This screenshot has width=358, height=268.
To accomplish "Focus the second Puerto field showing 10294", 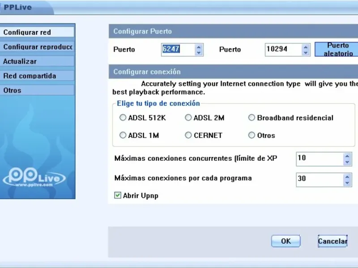I will (x=283, y=50).
